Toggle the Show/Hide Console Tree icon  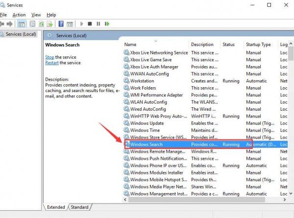[x=21, y=24]
